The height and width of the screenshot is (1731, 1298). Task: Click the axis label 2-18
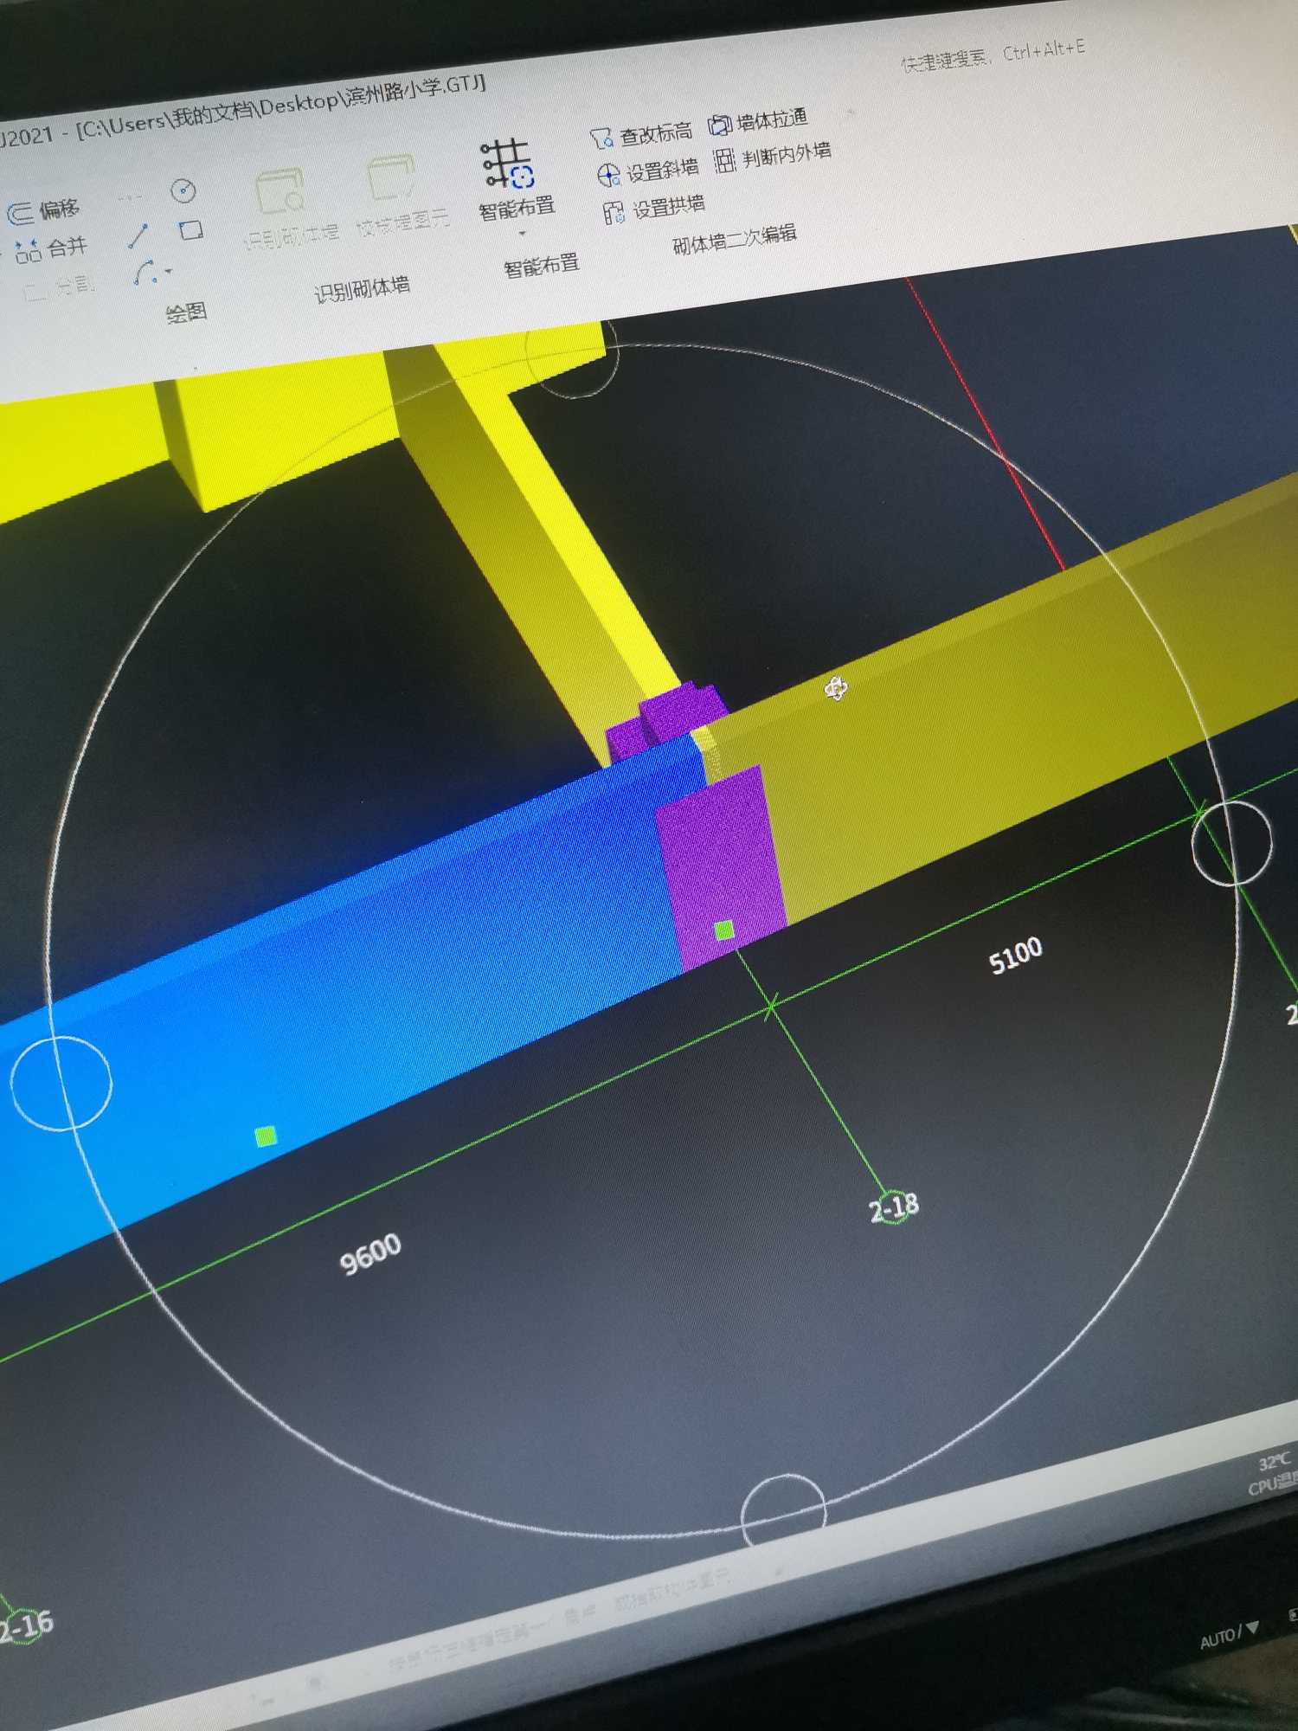(x=894, y=1207)
